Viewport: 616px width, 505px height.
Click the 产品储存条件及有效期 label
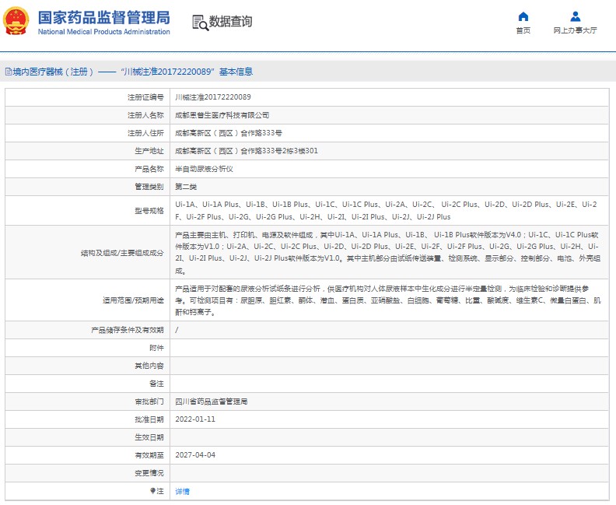coord(128,330)
